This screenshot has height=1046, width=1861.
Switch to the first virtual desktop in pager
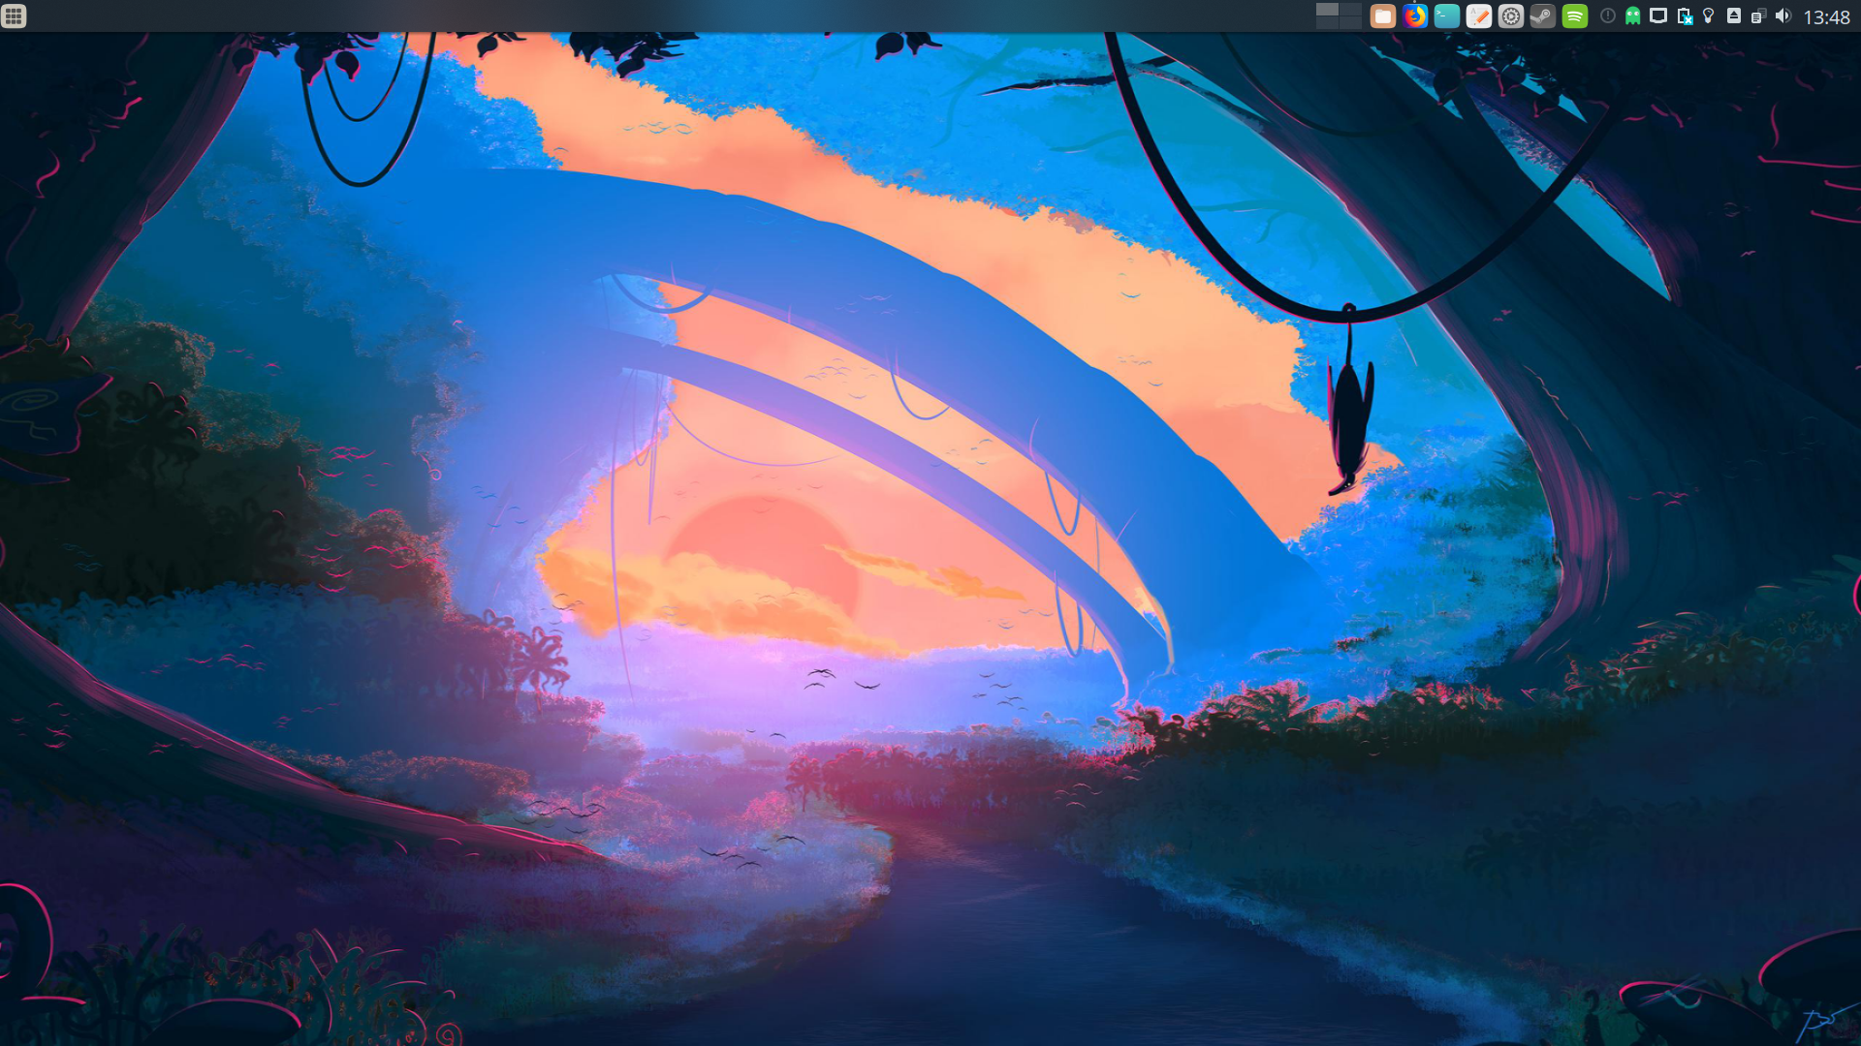coord(1327,10)
